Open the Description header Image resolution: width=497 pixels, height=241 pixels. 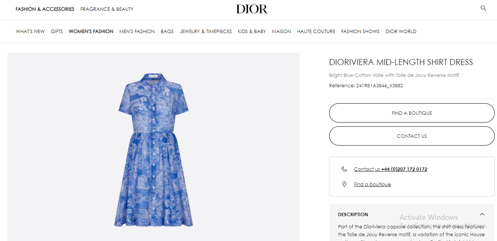click(353, 214)
